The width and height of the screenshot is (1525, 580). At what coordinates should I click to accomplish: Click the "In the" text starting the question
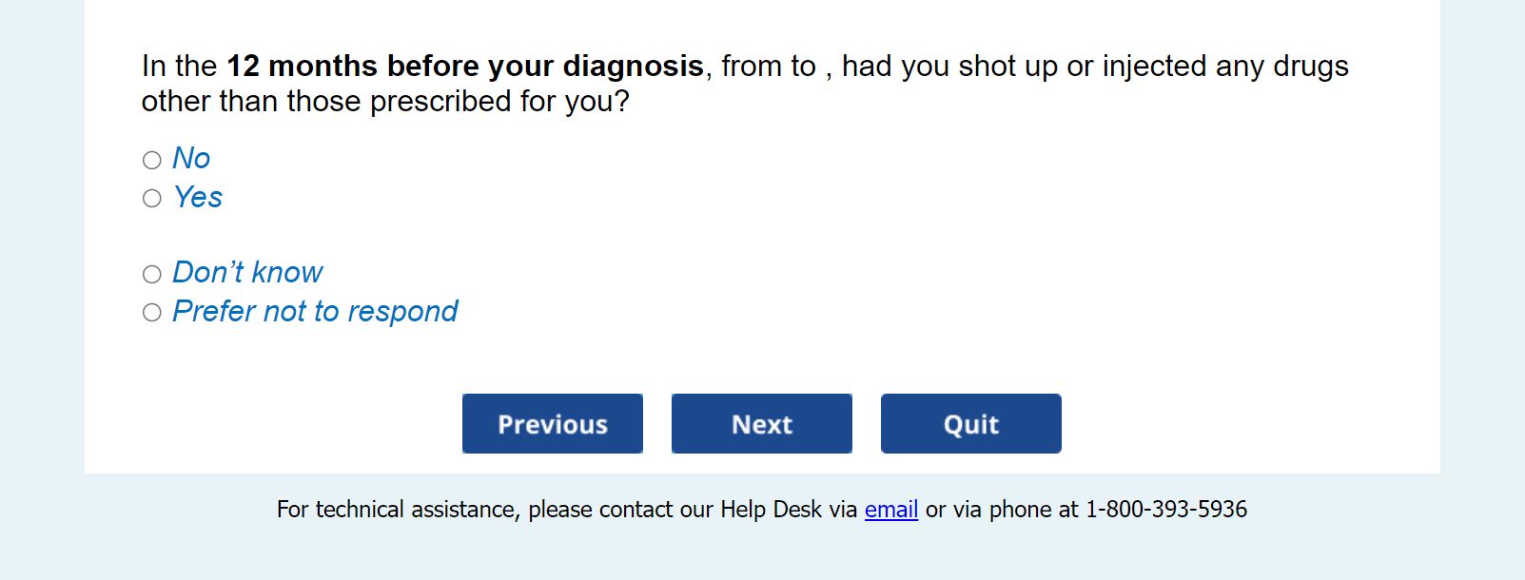coord(179,67)
